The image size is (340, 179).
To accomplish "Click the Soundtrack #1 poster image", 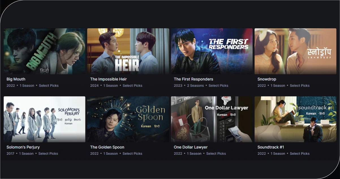I will (x=295, y=119).
